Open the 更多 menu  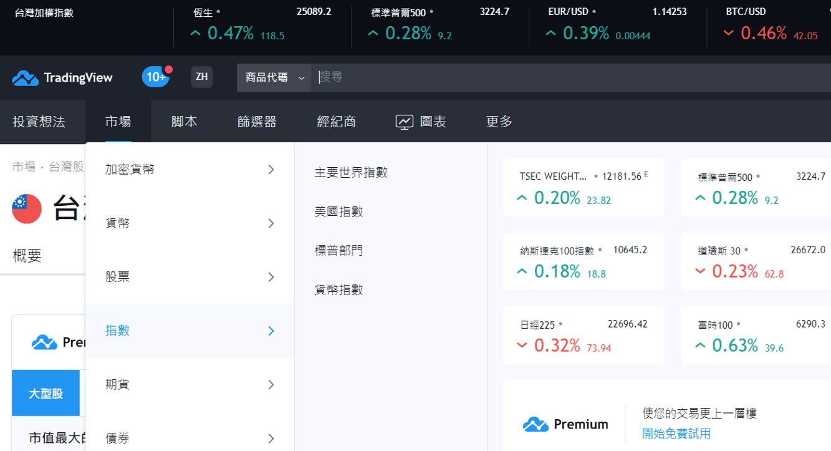pos(497,122)
